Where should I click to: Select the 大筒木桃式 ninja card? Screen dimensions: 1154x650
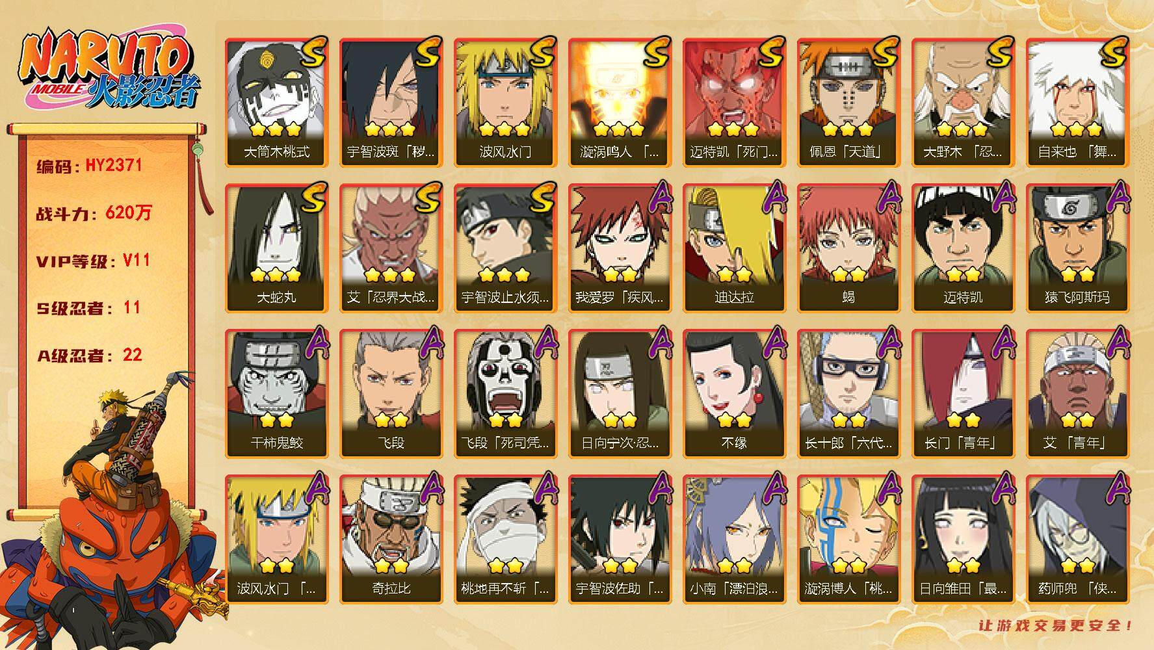click(277, 102)
